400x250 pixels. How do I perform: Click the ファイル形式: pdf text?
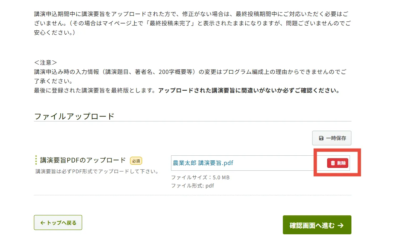pyautogui.click(x=192, y=186)
